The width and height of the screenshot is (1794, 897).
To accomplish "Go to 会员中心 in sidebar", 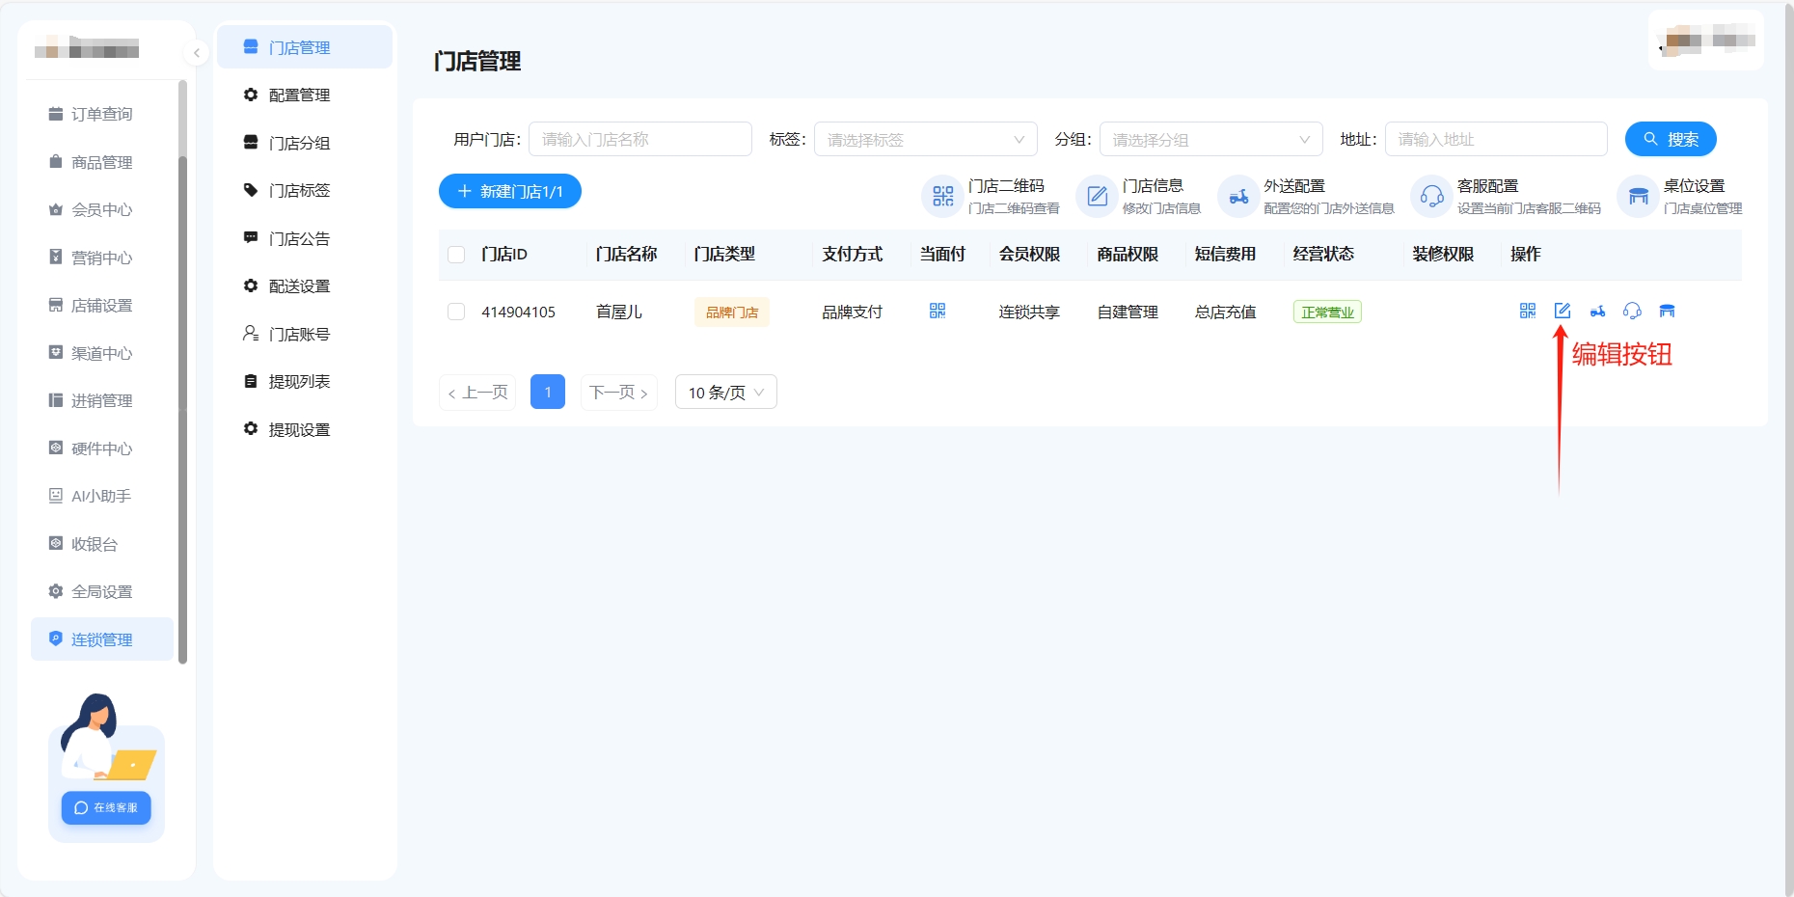I will [x=101, y=210].
